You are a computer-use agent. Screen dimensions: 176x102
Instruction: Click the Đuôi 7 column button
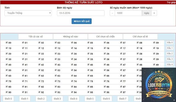tap(123, 99)
